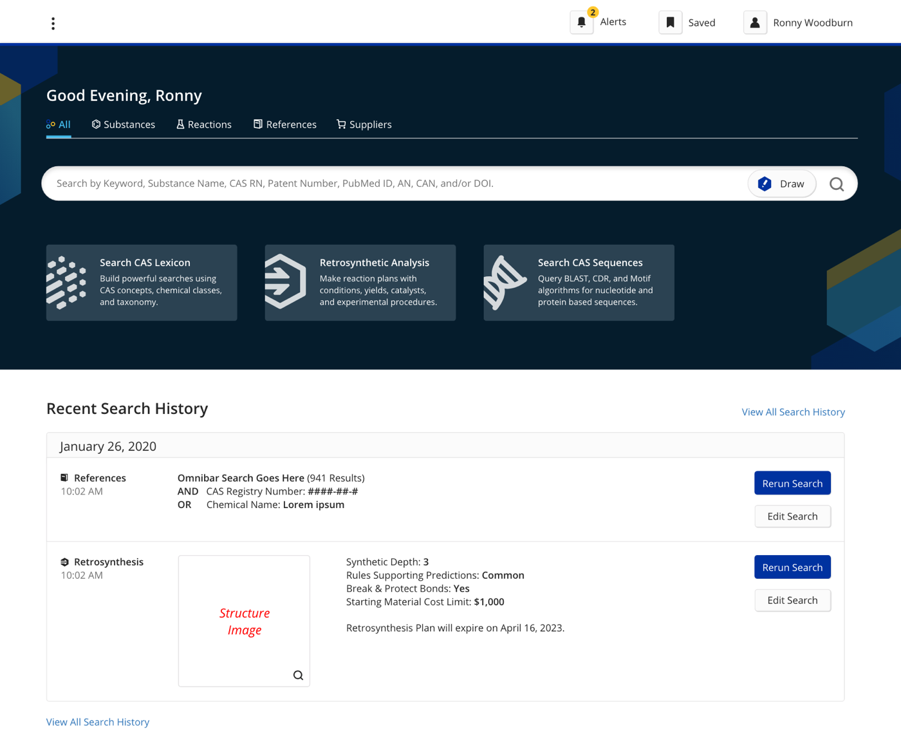901x745 pixels.
Task: Open the user profile avatar icon
Action: [755, 23]
